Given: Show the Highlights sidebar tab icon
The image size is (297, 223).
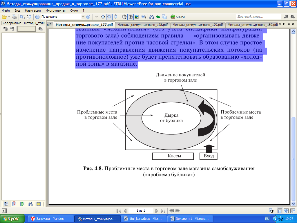Looking at the screenshot, I should 39,204.
